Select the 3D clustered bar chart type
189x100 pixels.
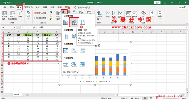pos(66,64)
